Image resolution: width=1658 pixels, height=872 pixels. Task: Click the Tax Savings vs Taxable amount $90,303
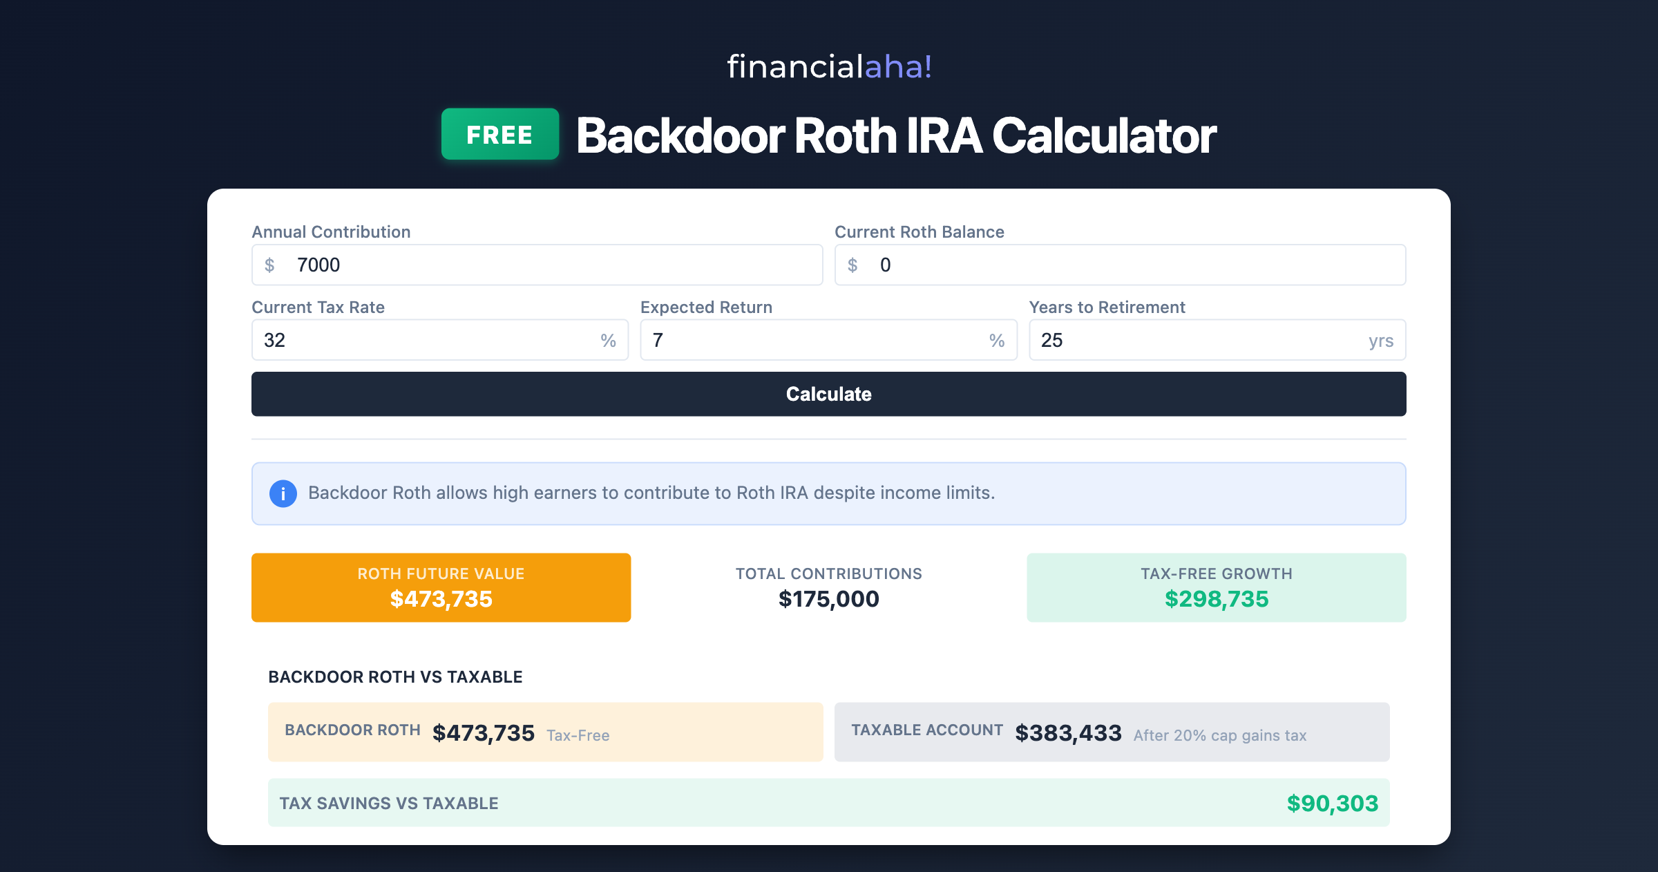pos(1333,803)
